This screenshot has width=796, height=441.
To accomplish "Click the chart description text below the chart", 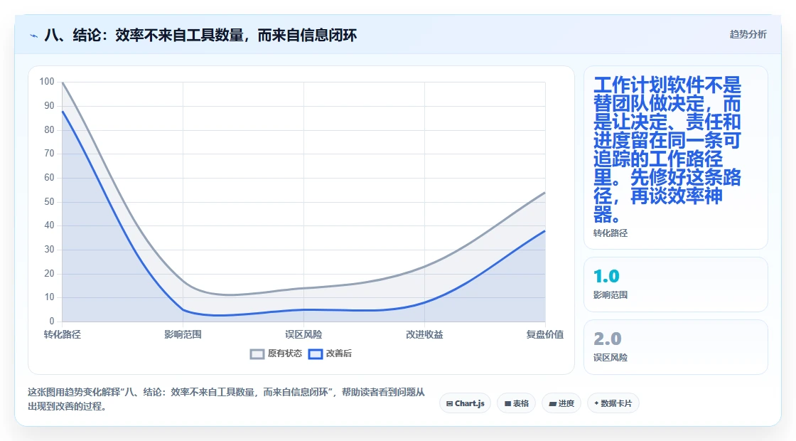I will (x=226, y=399).
